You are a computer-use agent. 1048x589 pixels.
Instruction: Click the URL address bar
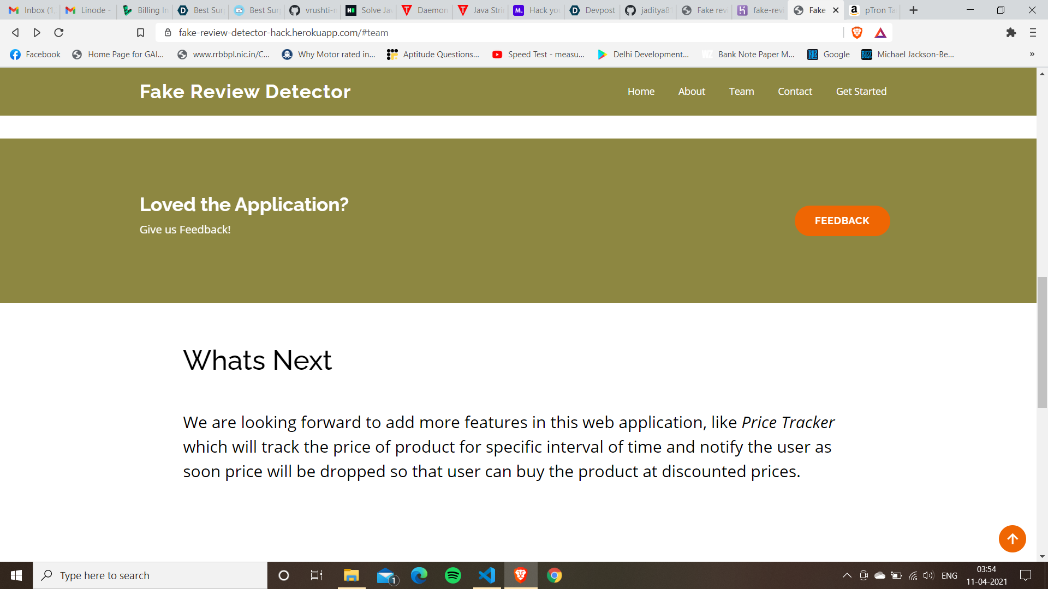tap(491, 33)
